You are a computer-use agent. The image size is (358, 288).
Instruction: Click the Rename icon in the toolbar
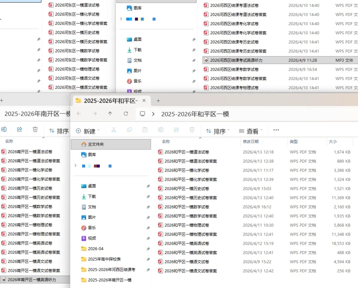[161, 130]
